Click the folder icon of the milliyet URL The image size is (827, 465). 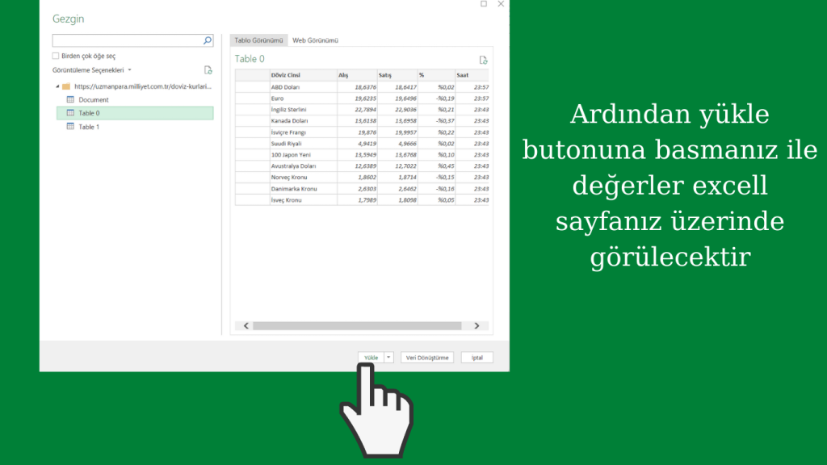coord(66,86)
